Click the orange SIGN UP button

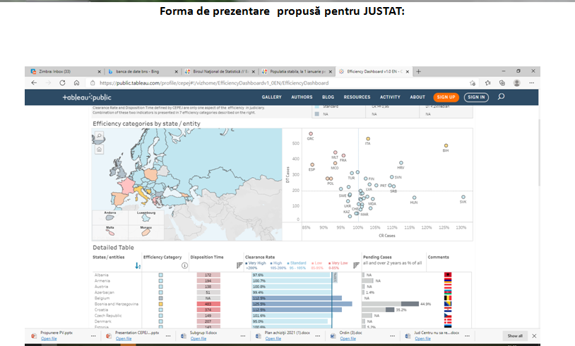(x=446, y=97)
